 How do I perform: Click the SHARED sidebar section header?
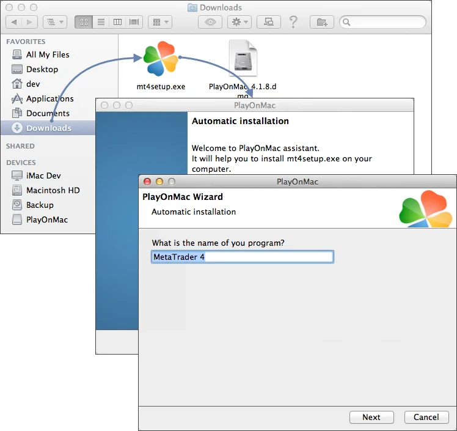pos(20,146)
